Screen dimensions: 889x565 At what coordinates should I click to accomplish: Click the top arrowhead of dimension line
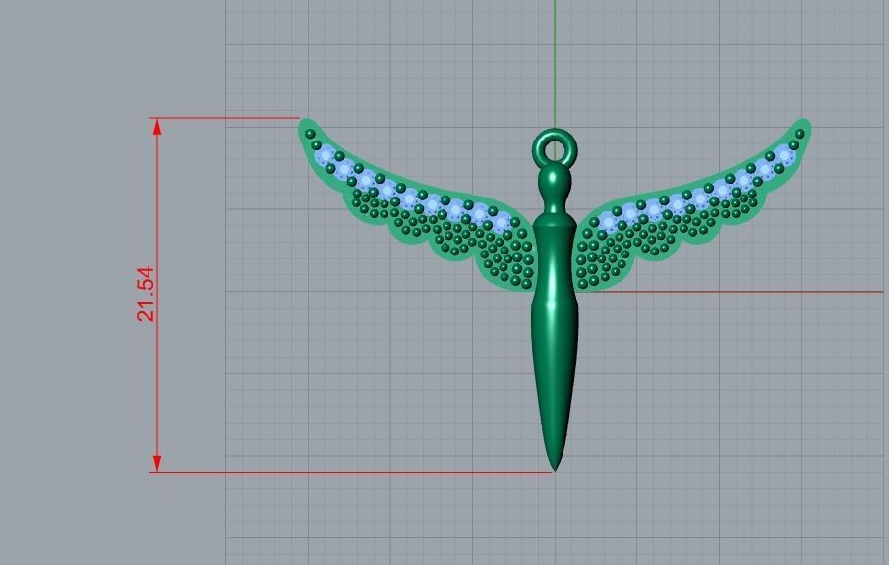click(x=157, y=127)
